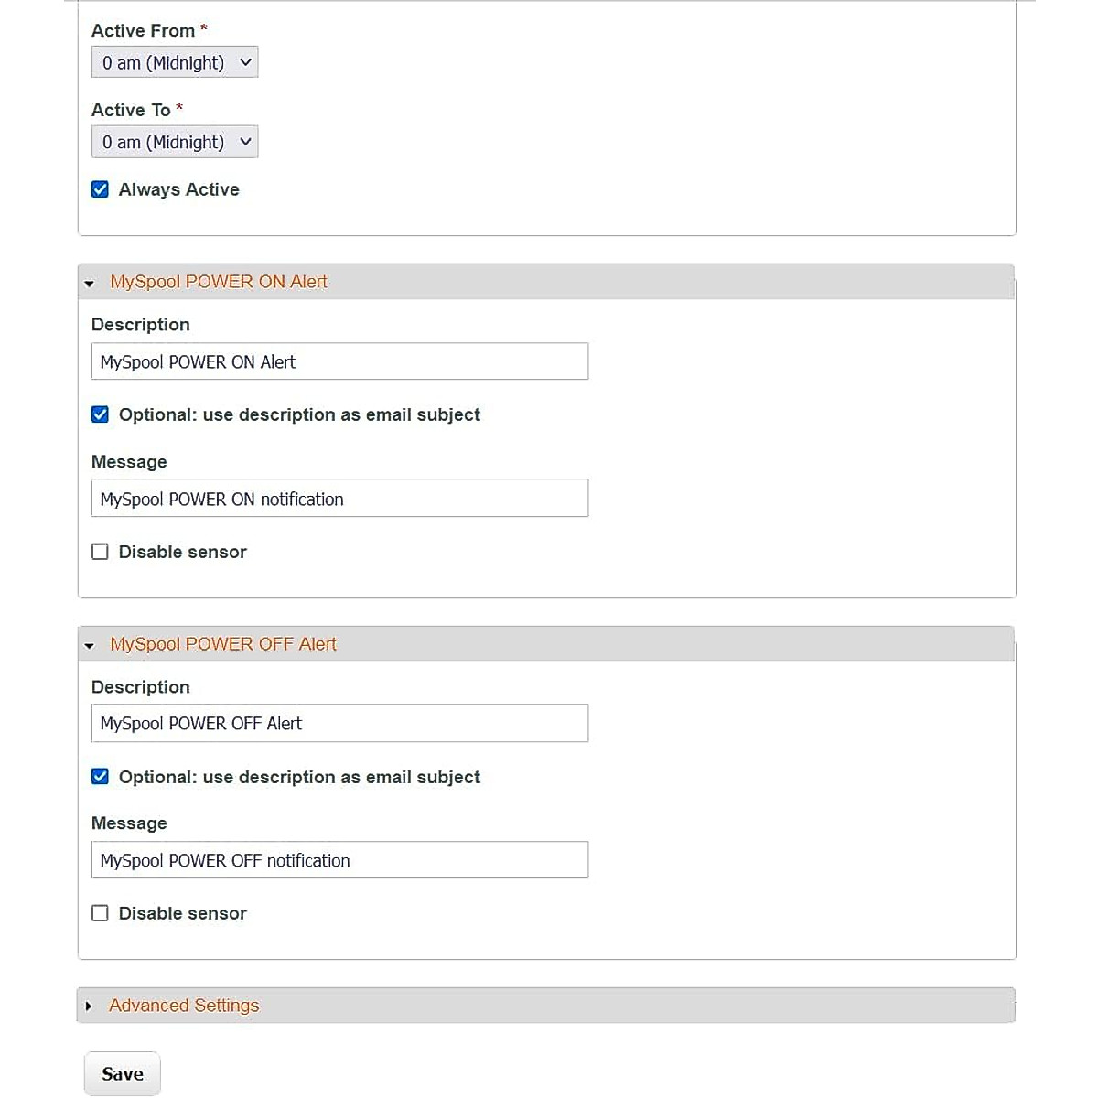Click the MySpool POWER OFF Alert header title
The width and height of the screenshot is (1098, 1098).
(223, 644)
